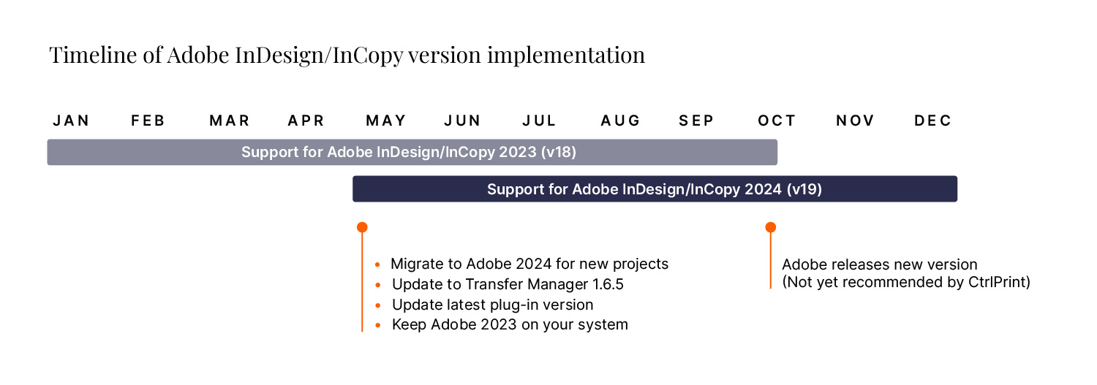Click the APR month label
The image size is (1097, 385).
(x=306, y=121)
